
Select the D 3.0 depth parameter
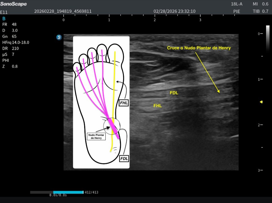pyautogui.click(x=10, y=30)
